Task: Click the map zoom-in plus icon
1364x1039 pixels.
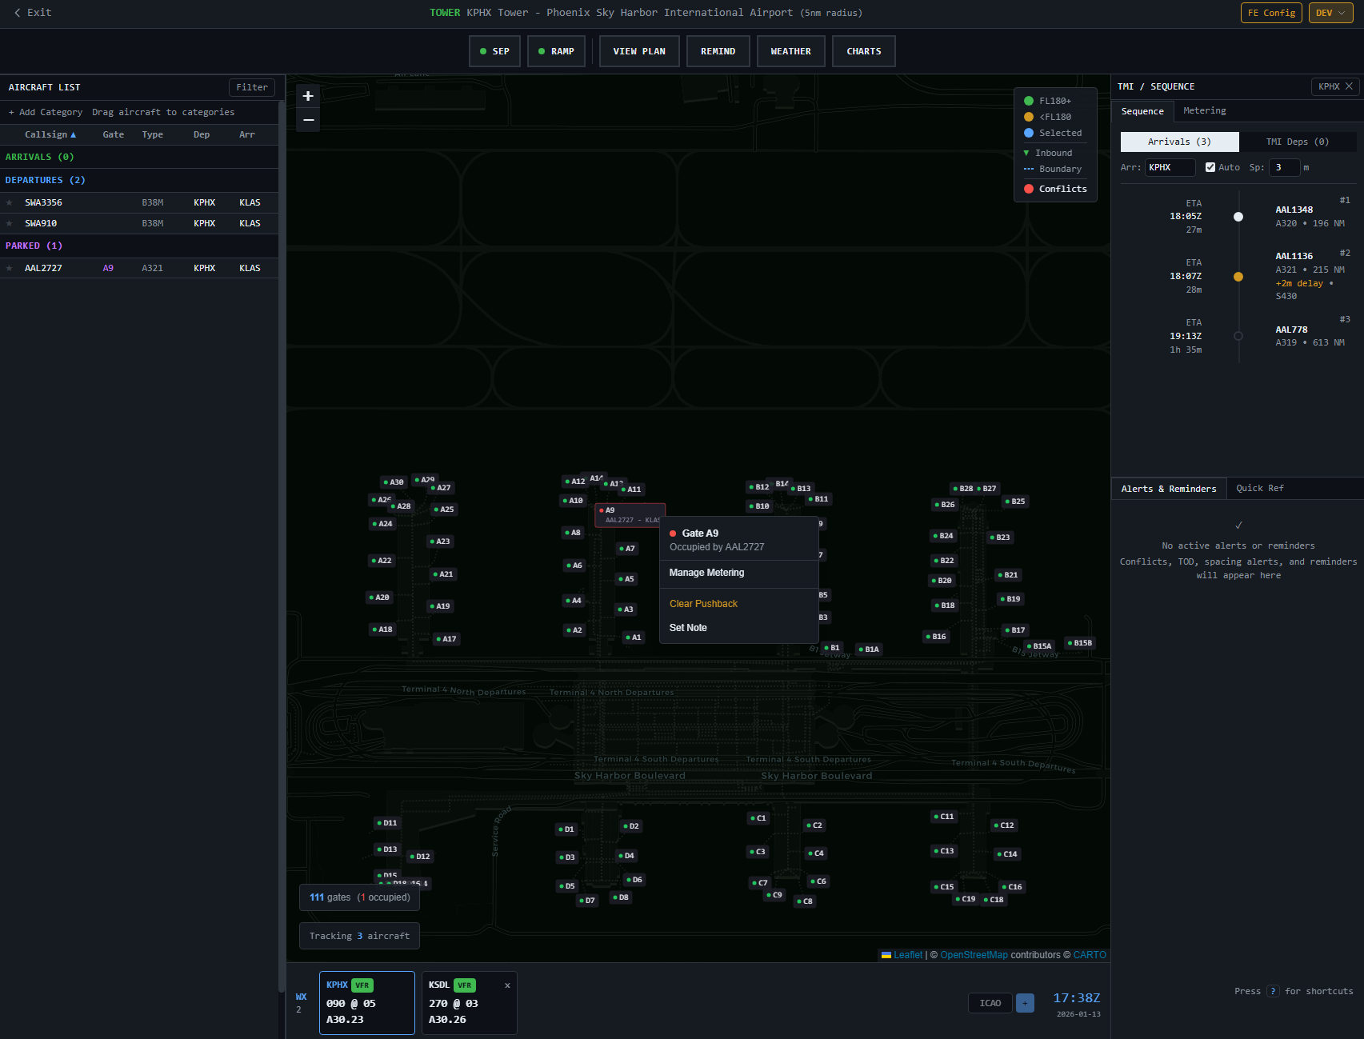Action: coord(308,95)
